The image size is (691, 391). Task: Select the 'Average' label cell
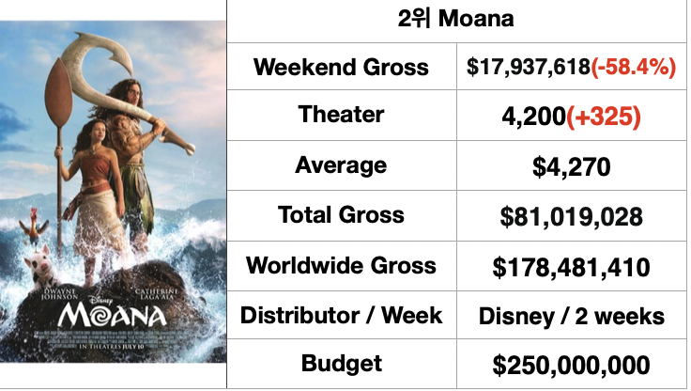tap(342, 165)
